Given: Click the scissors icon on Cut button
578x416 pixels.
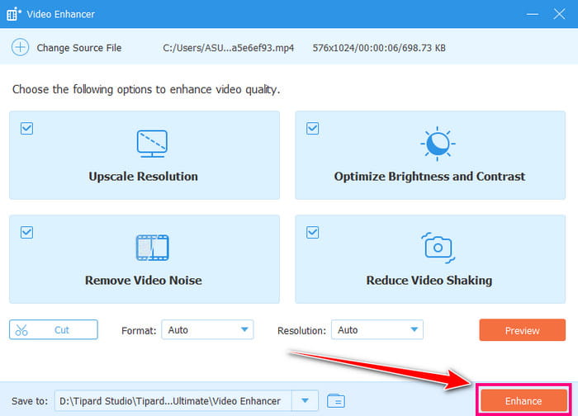Looking at the screenshot, I should [21, 330].
